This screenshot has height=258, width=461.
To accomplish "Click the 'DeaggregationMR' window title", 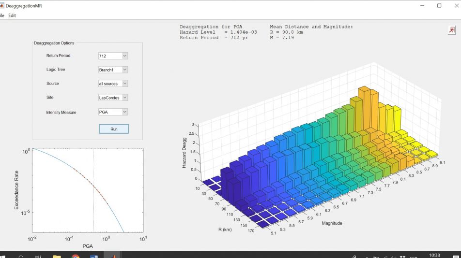I will pyautogui.click(x=24, y=6).
